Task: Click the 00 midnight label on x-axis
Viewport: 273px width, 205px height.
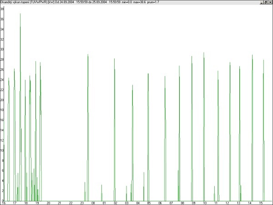Action: point(93,203)
